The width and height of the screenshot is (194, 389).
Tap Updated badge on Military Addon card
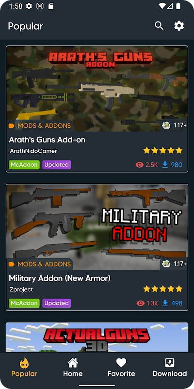[x=57, y=303]
